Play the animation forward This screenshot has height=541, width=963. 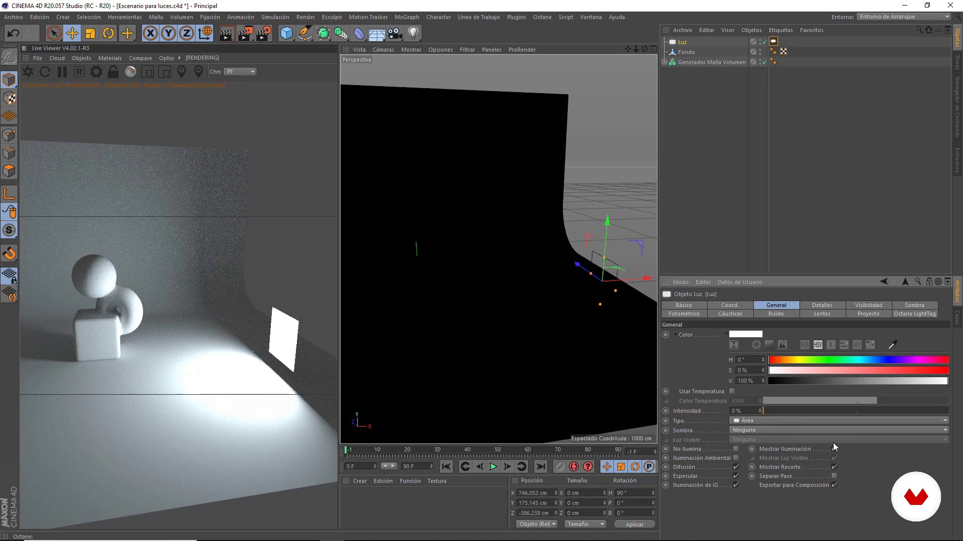(x=493, y=467)
